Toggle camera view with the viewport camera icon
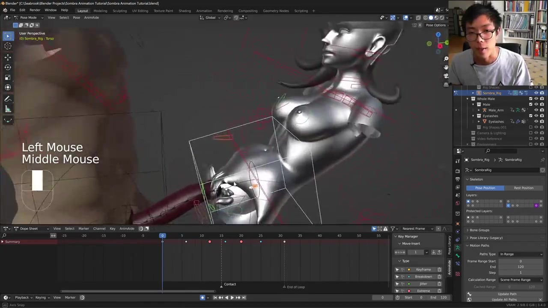 click(446, 76)
